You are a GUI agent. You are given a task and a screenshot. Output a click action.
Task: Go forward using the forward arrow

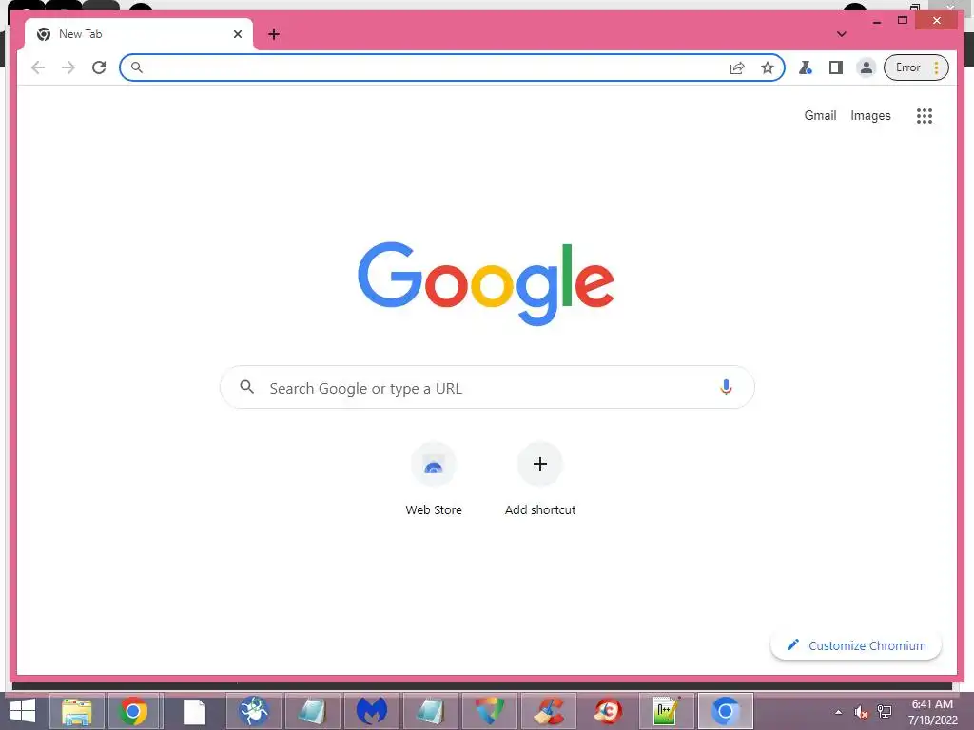click(x=68, y=67)
